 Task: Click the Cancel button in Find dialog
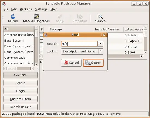[71, 63]
